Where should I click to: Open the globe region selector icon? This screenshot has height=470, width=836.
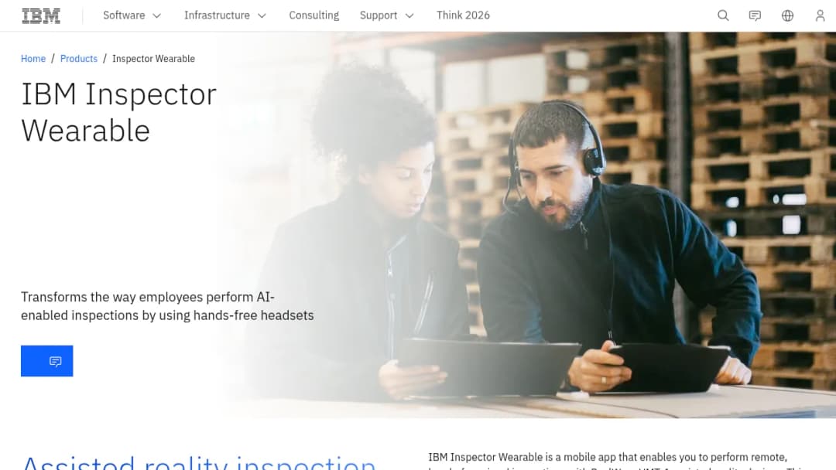(787, 15)
